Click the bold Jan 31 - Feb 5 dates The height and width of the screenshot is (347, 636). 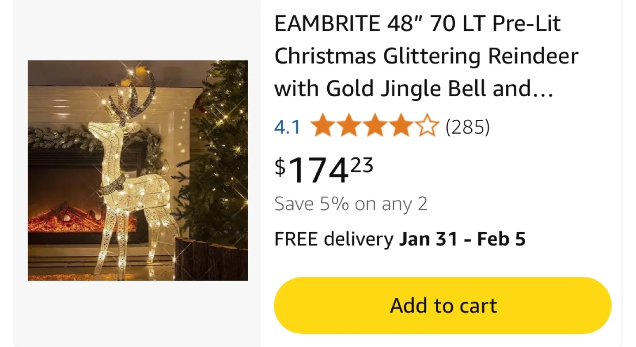pos(463,239)
